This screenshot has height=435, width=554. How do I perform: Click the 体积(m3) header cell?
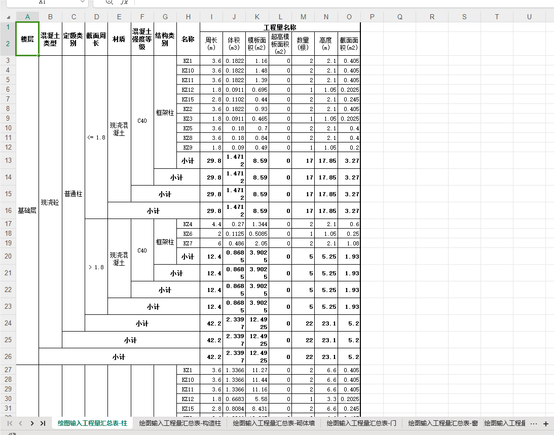(x=234, y=44)
